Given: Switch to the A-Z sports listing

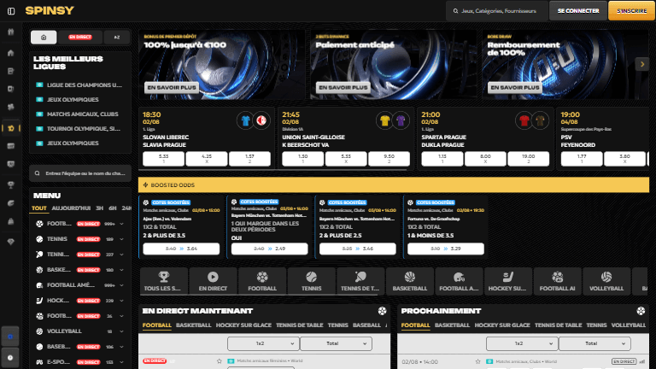Looking at the screenshot, I should tap(117, 38).
